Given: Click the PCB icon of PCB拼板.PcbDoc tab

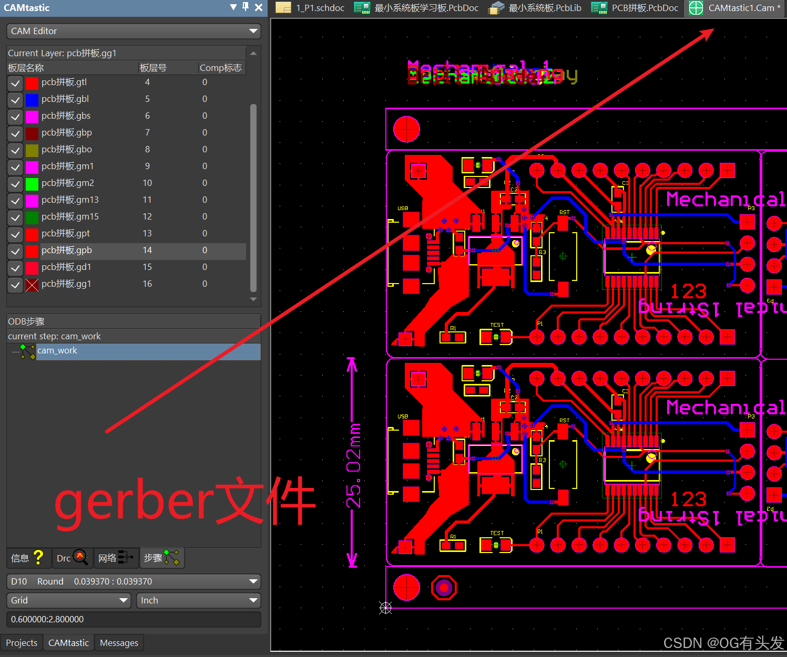Looking at the screenshot, I should 599,8.
